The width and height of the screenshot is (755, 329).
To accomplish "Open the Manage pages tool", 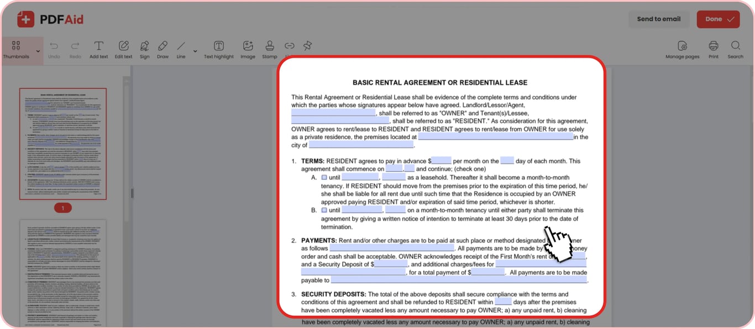I will pyautogui.click(x=682, y=50).
